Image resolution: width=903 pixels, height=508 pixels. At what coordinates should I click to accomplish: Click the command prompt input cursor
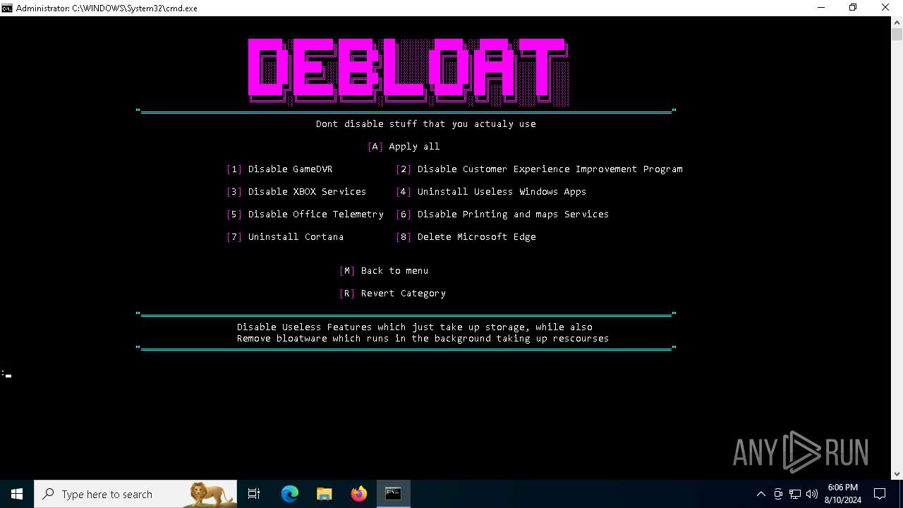tap(7, 374)
